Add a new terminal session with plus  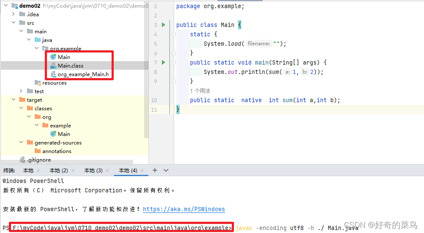(x=155, y=170)
